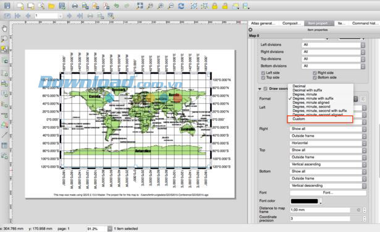The image size is (380, 232).
Task: Toggle the Left side checkbox
Action: pos(263,73)
